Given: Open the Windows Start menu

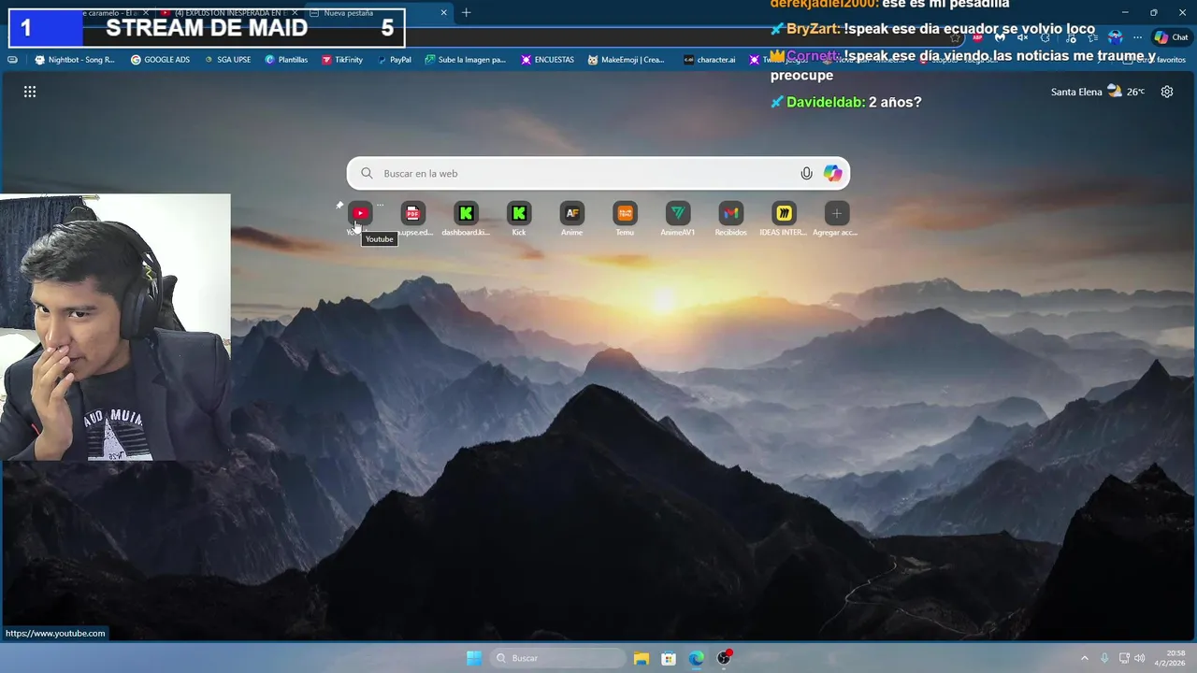Looking at the screenshot, I should [x=474, y=658].
